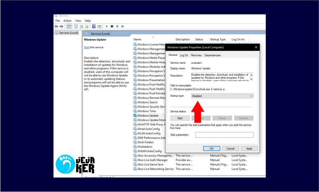Click the Start button in Properties dialog
This screenshot has height=192, width=319.
180,118
